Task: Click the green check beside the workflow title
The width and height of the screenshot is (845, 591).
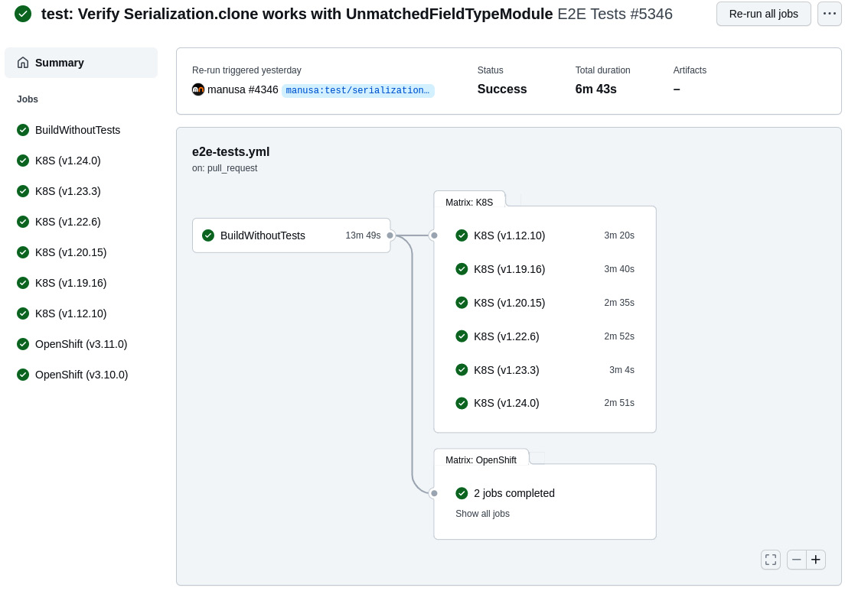Action: click(23, 14)
